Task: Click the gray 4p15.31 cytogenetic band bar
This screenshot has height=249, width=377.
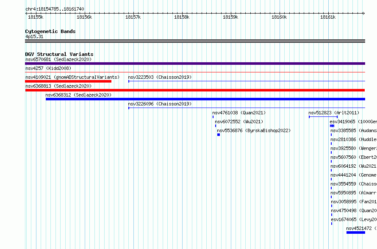Action: coord(195,41)
